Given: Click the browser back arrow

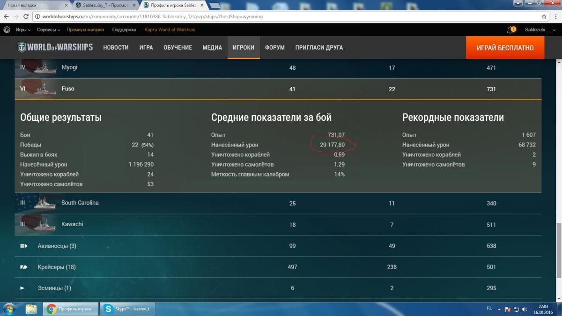Looking at the screenshot, I should tap(7, 16).
